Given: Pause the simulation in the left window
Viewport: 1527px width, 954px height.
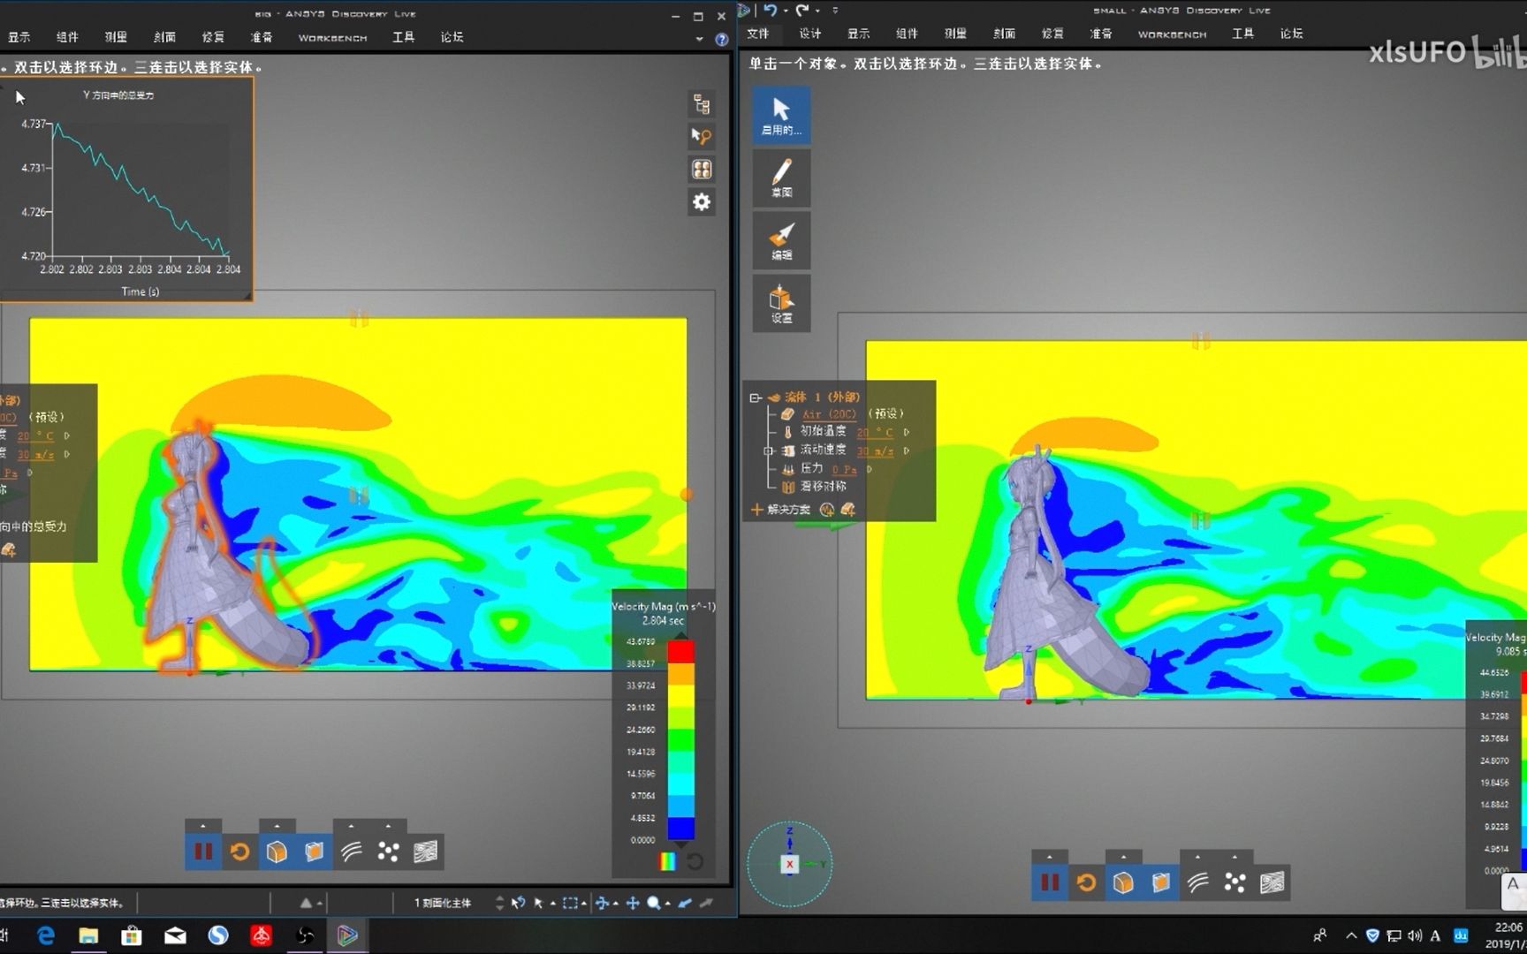Looking at the screenshot, I should (x=202, y=852).
